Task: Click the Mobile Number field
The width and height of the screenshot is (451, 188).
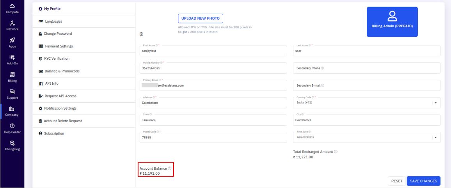Action: [x=213, y=68]
